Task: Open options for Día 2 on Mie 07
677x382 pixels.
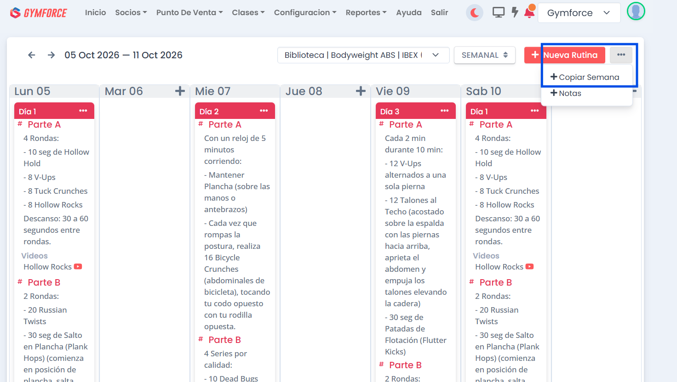Action: (264, 111)
